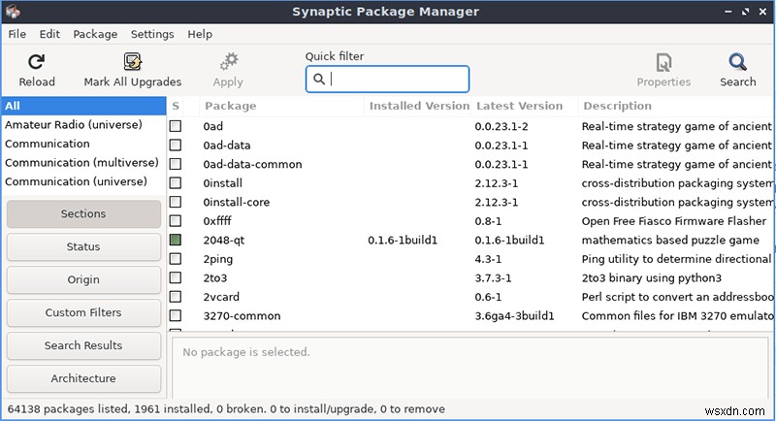This screenshot has height=421, width=776.
Task: Click the Origin filter button
Action: pyautogui.click(x=83, y=279)
